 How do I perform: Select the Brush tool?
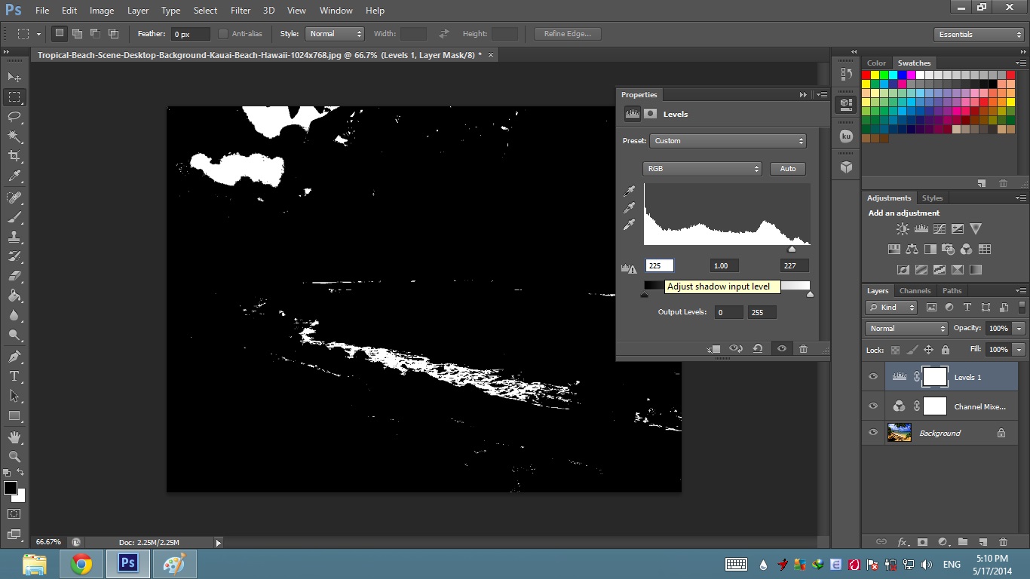point(14,216)
